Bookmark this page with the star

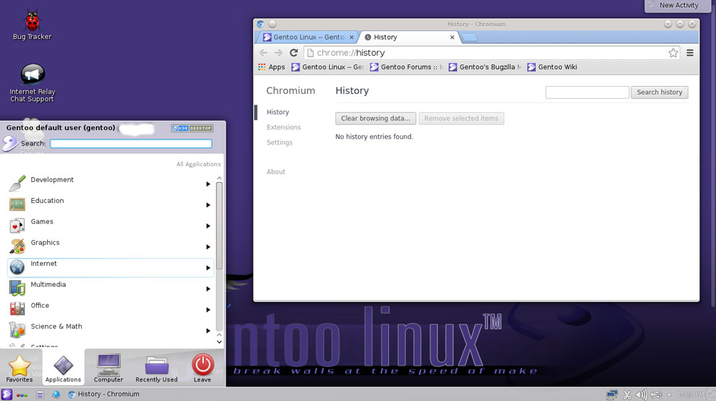coord(673,53)
